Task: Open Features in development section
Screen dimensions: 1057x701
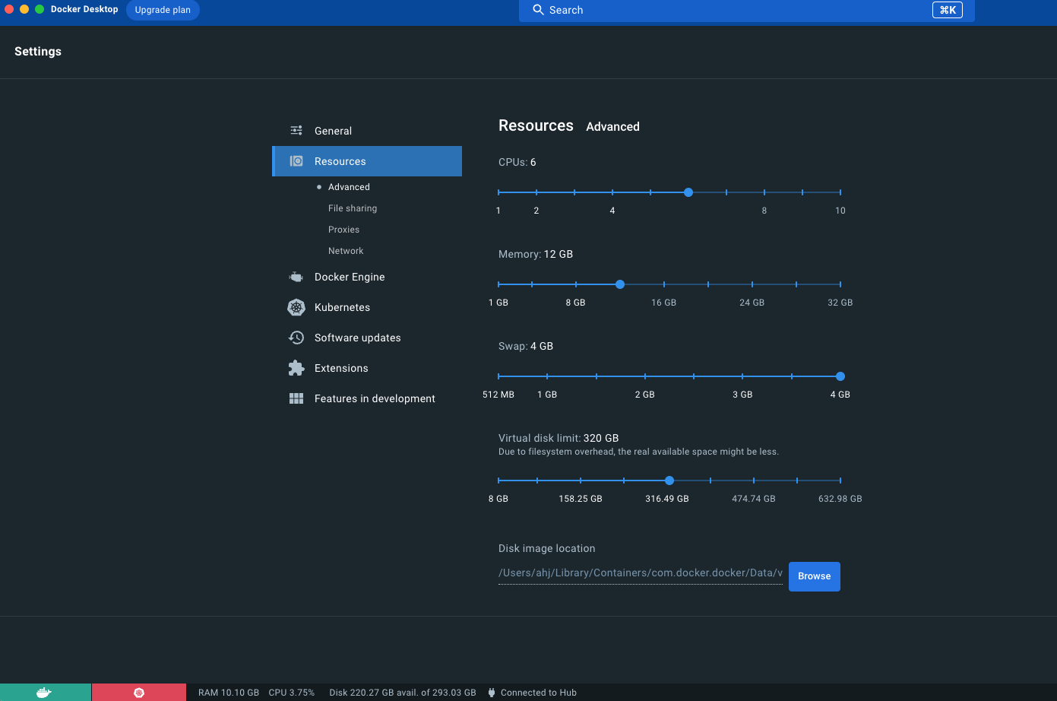Action: coord(367,398)
